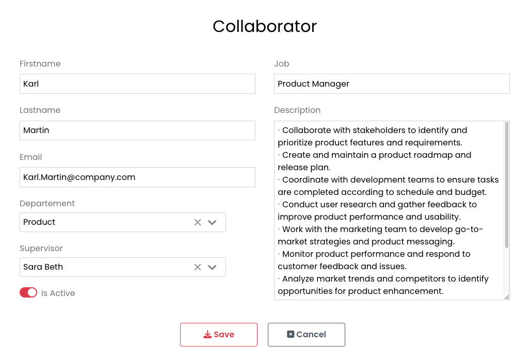Focus the Lastname field containing Martin
This screenshot has height=362, width=530.
tap(137, 130)
